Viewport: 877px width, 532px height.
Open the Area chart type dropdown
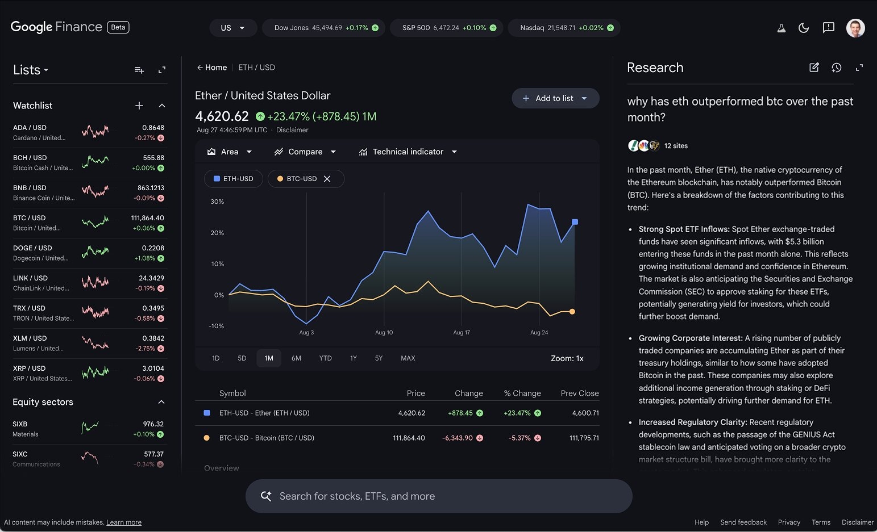(230, 152)
